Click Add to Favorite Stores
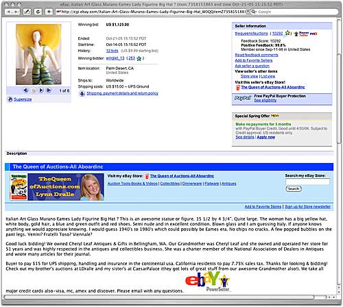The width and height of the screenshot is (343, 307). (263, 207)
